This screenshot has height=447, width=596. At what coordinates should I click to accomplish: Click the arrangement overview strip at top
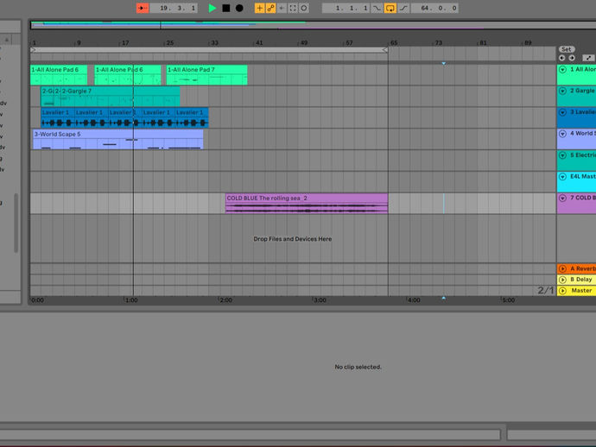[x=313, y=25]
